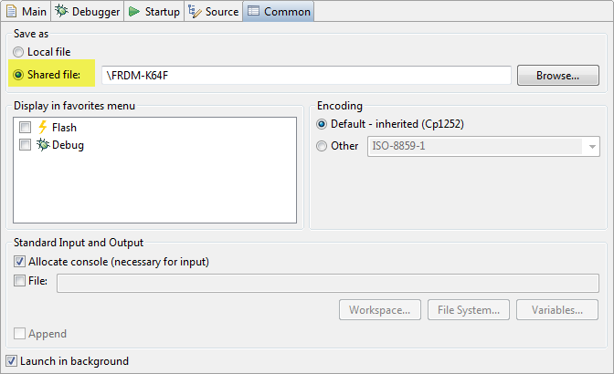Click the Source tab icon
Image resolution: width=614 pixels, height=374 pixels.
tap(195, 12)
